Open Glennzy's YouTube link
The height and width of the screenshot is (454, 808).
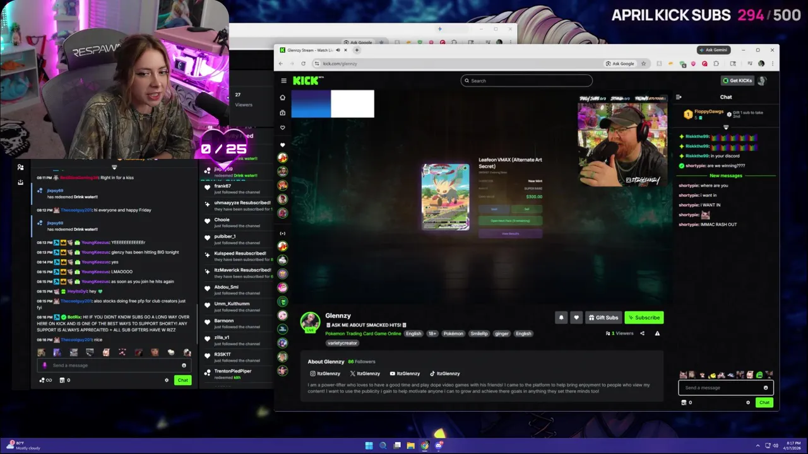pyautogui.click(x=405, y=373)
